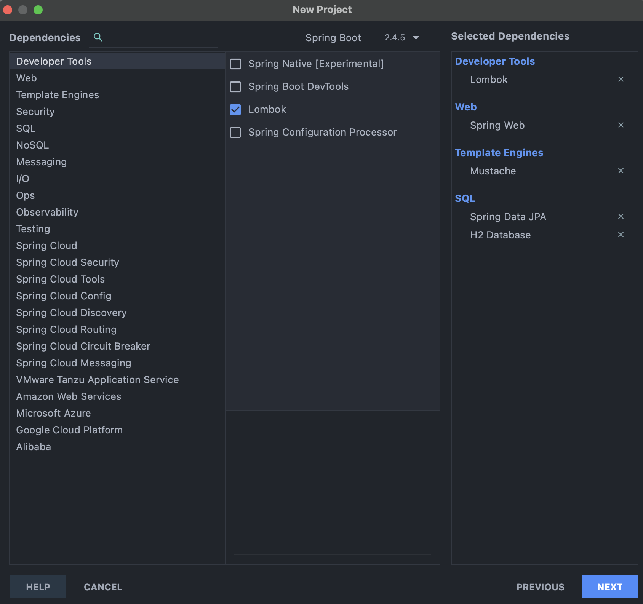
Task: Choose the Ops category
Action: coord(117,195)
